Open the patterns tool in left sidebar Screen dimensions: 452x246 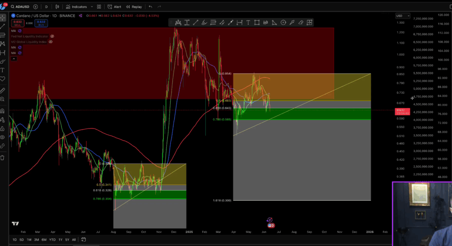[x=3, y=44]
